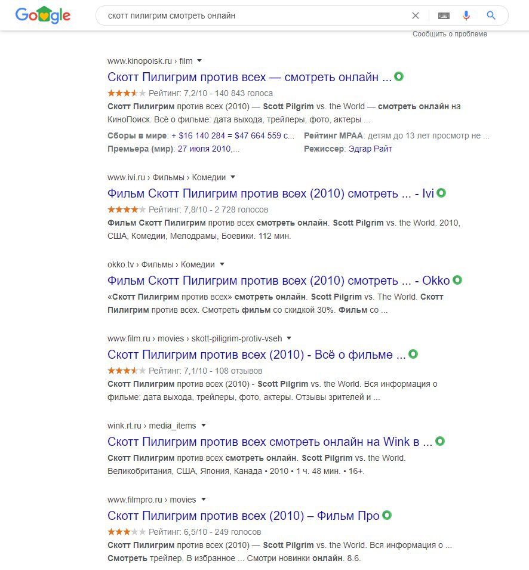The height and width of the screenshot is (570, 529).
Task: Click snippet text 'Смотреть фильм со скидкой 30%'
Action: coord(268,310)
